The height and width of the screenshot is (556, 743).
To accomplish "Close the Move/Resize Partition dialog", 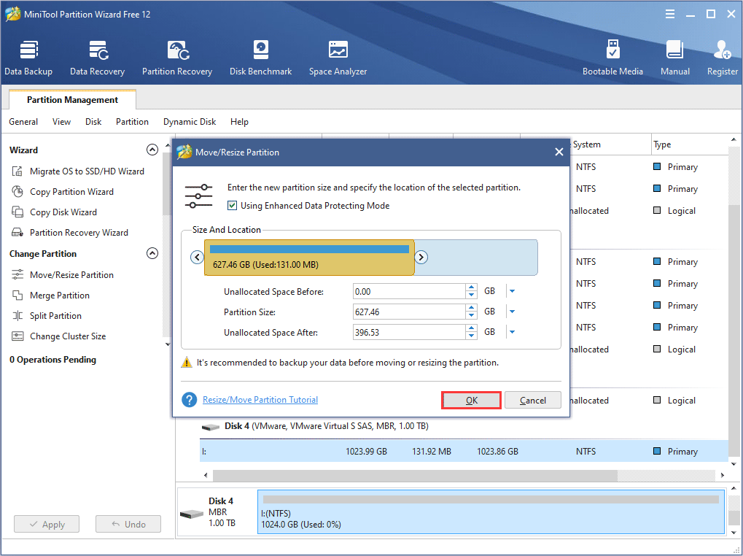I will [x=559, y=152].
